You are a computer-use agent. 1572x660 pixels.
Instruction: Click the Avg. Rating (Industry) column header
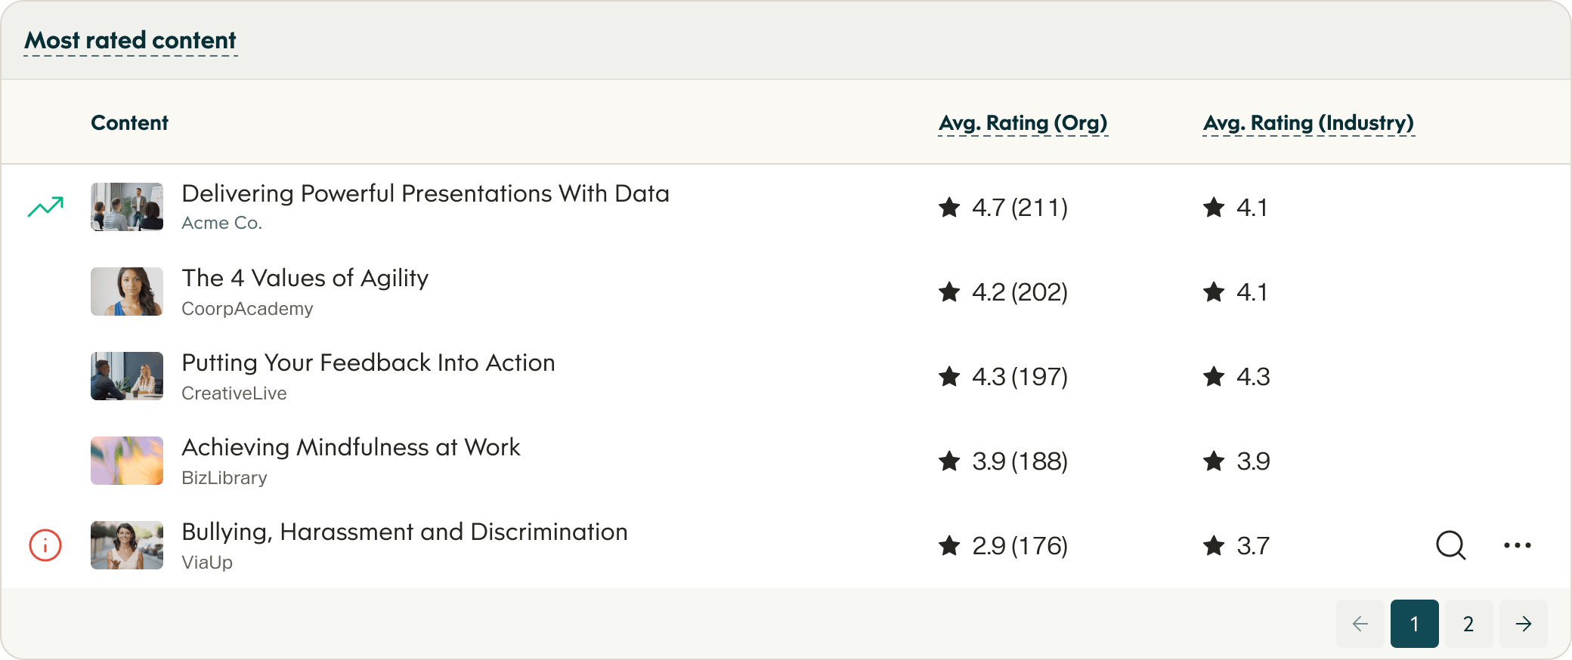[1308, 123]
